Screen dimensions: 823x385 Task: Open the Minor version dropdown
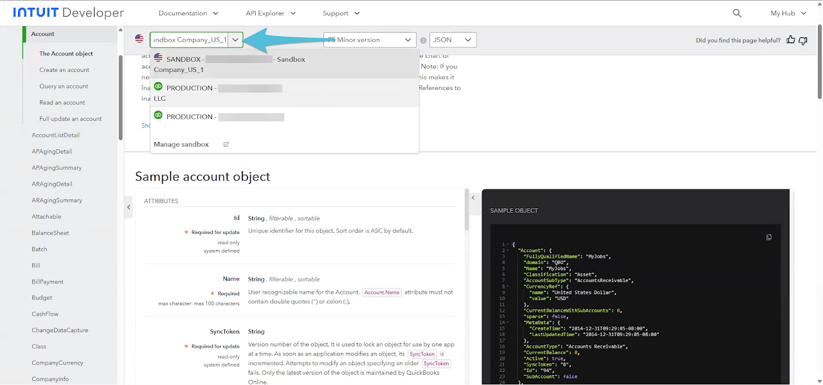(x=370, y=40)
